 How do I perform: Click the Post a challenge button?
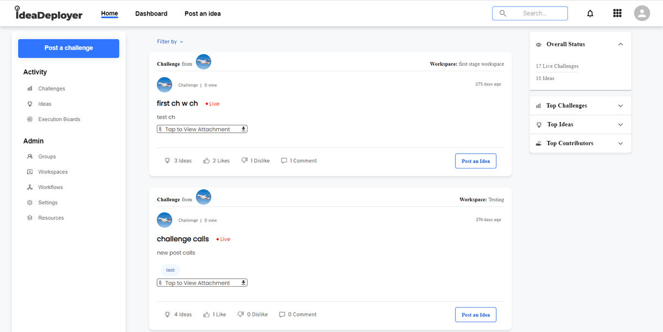(x=69, y=48)
